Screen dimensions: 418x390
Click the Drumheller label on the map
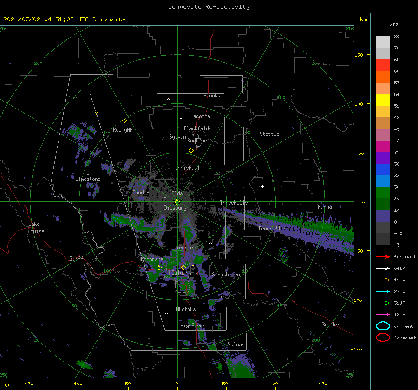coord(272,229)
